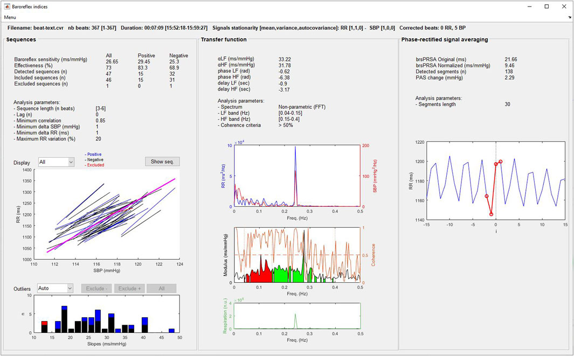Click the RR versus SBP sequences plot
The width and height of the screenshot is (574, 356).
107,214
